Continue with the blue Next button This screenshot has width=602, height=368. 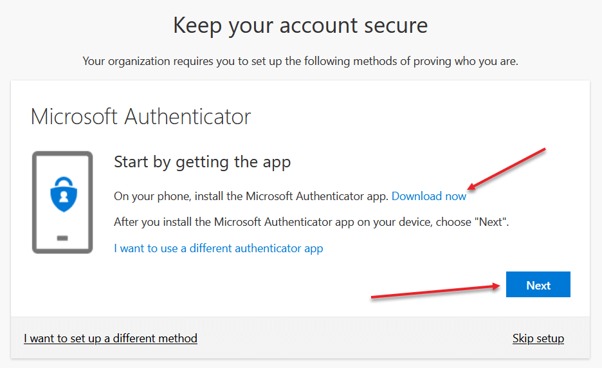(x=538, y=284)
